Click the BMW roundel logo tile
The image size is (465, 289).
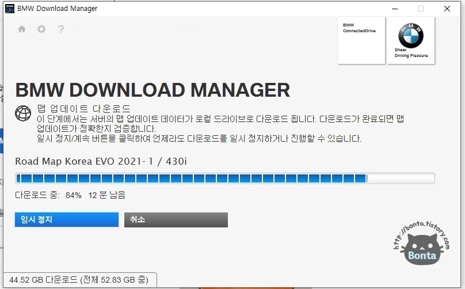pos(411,40)
